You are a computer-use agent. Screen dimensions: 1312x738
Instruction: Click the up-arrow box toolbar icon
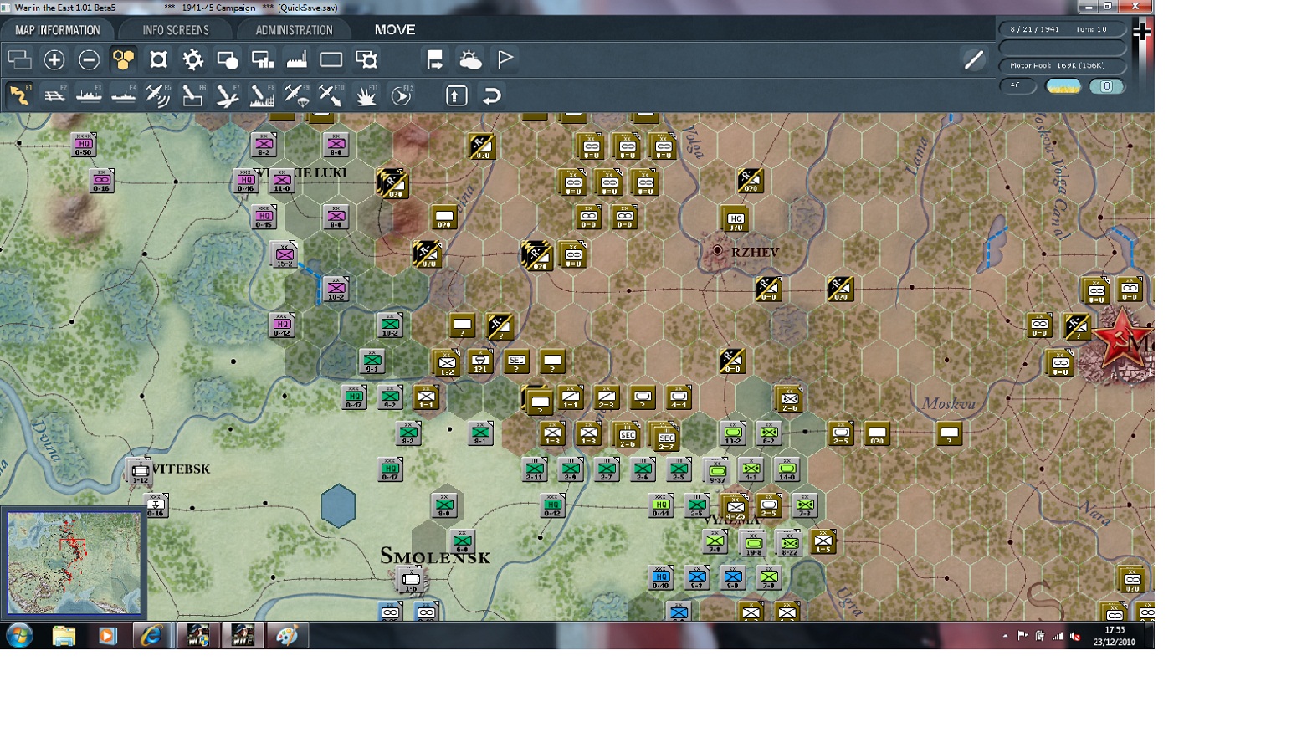pyautogui.click(x=456, y=95)
